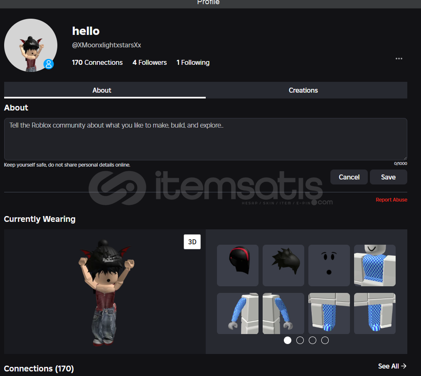This screenshot has width=421, height=376.
Task: Open the second blue checkered leg item
Action: 374,313
